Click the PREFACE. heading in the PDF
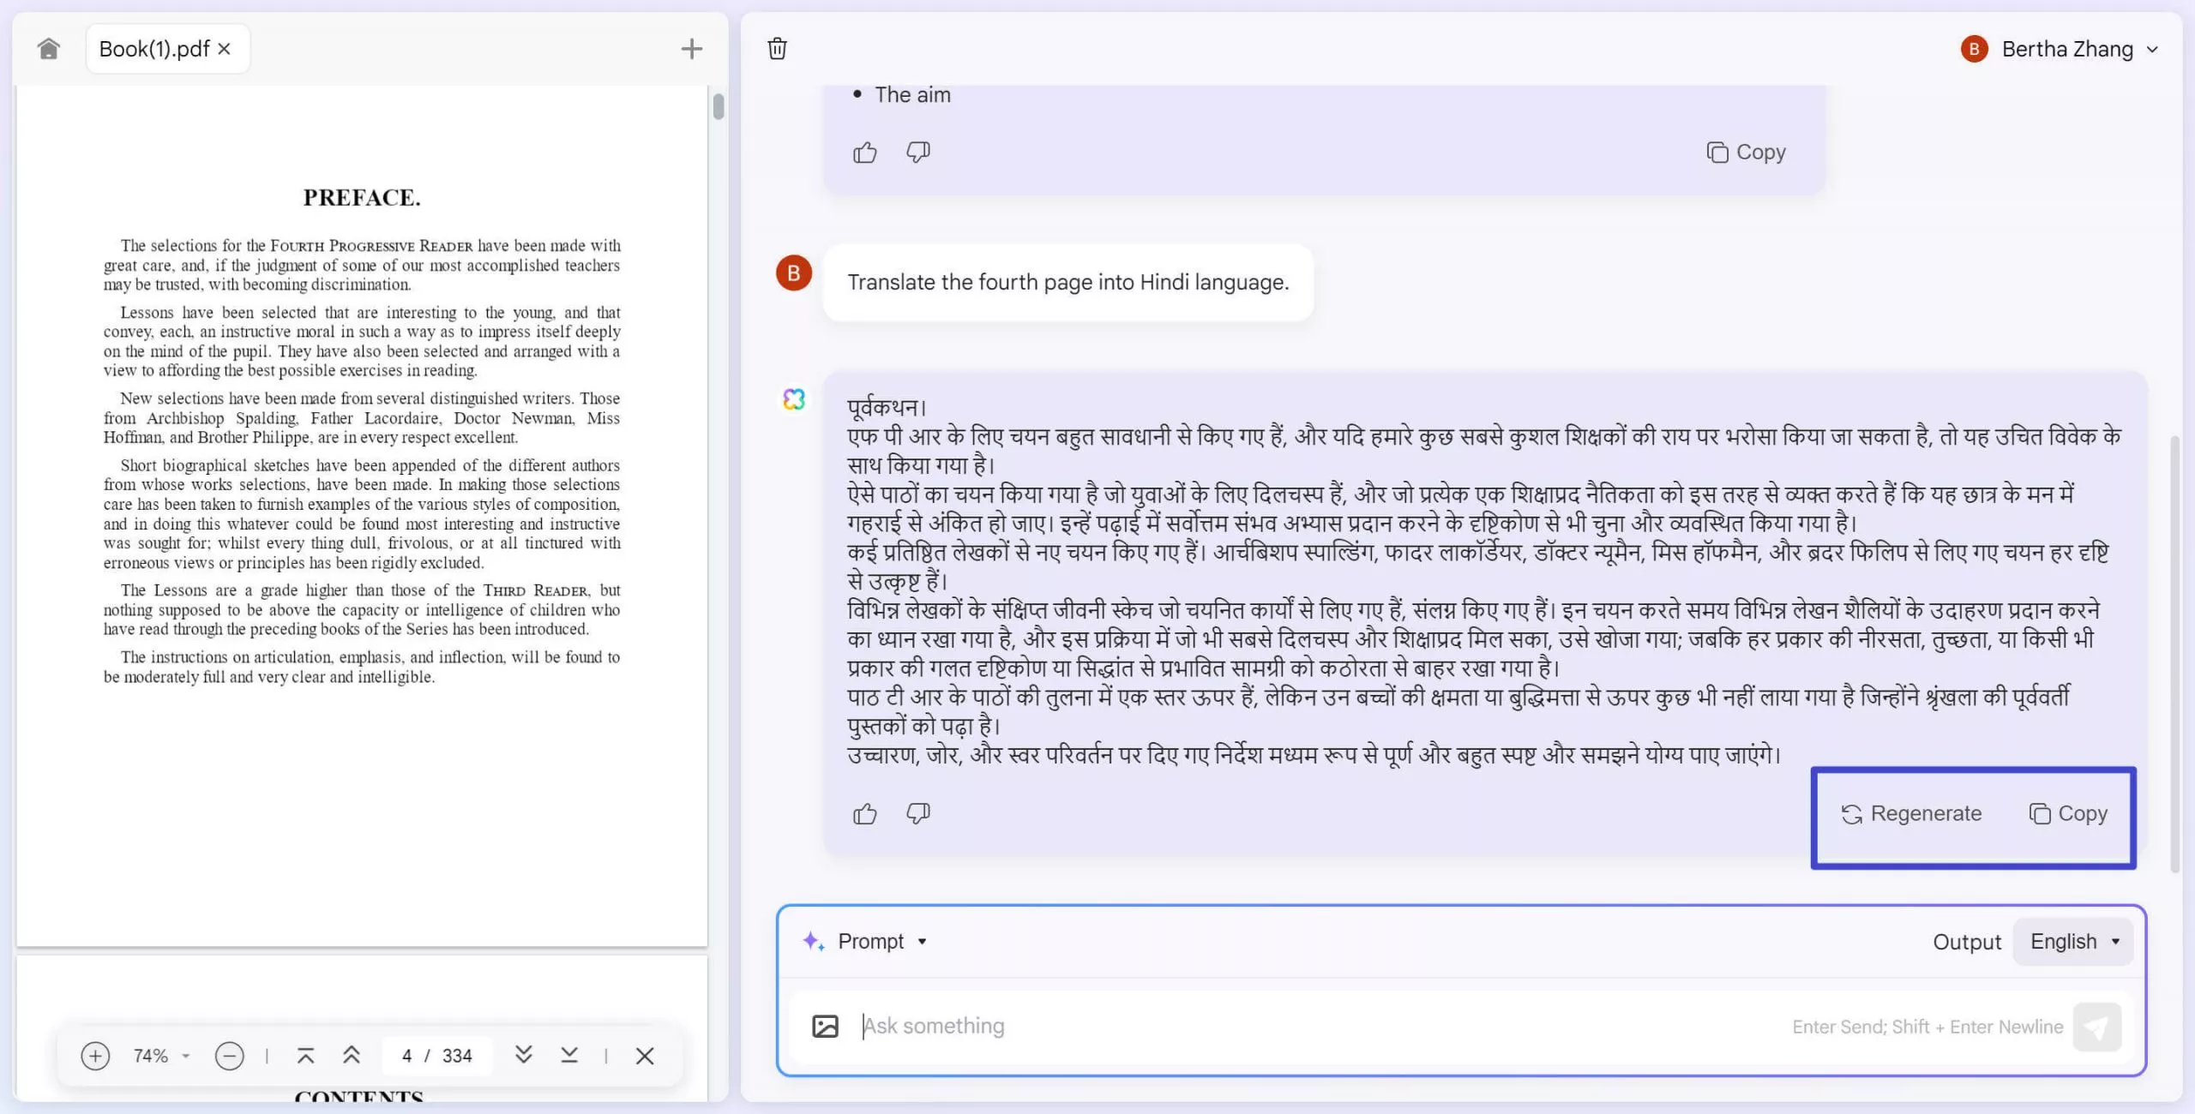 click(x=362, y=197)
